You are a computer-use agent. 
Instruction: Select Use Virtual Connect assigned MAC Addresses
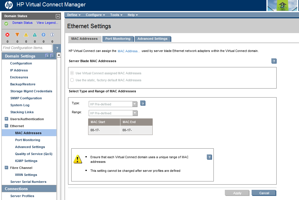72,73
